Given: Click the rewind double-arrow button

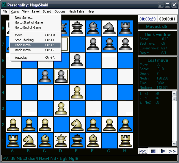Looking at the screenshot, I should pos(143,151).
